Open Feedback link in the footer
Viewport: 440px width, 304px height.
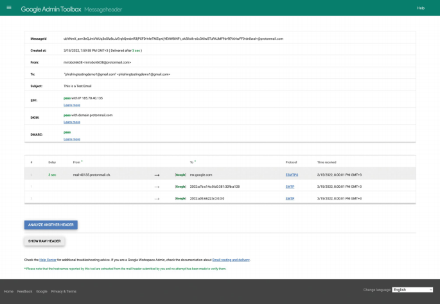coord(25,291)
